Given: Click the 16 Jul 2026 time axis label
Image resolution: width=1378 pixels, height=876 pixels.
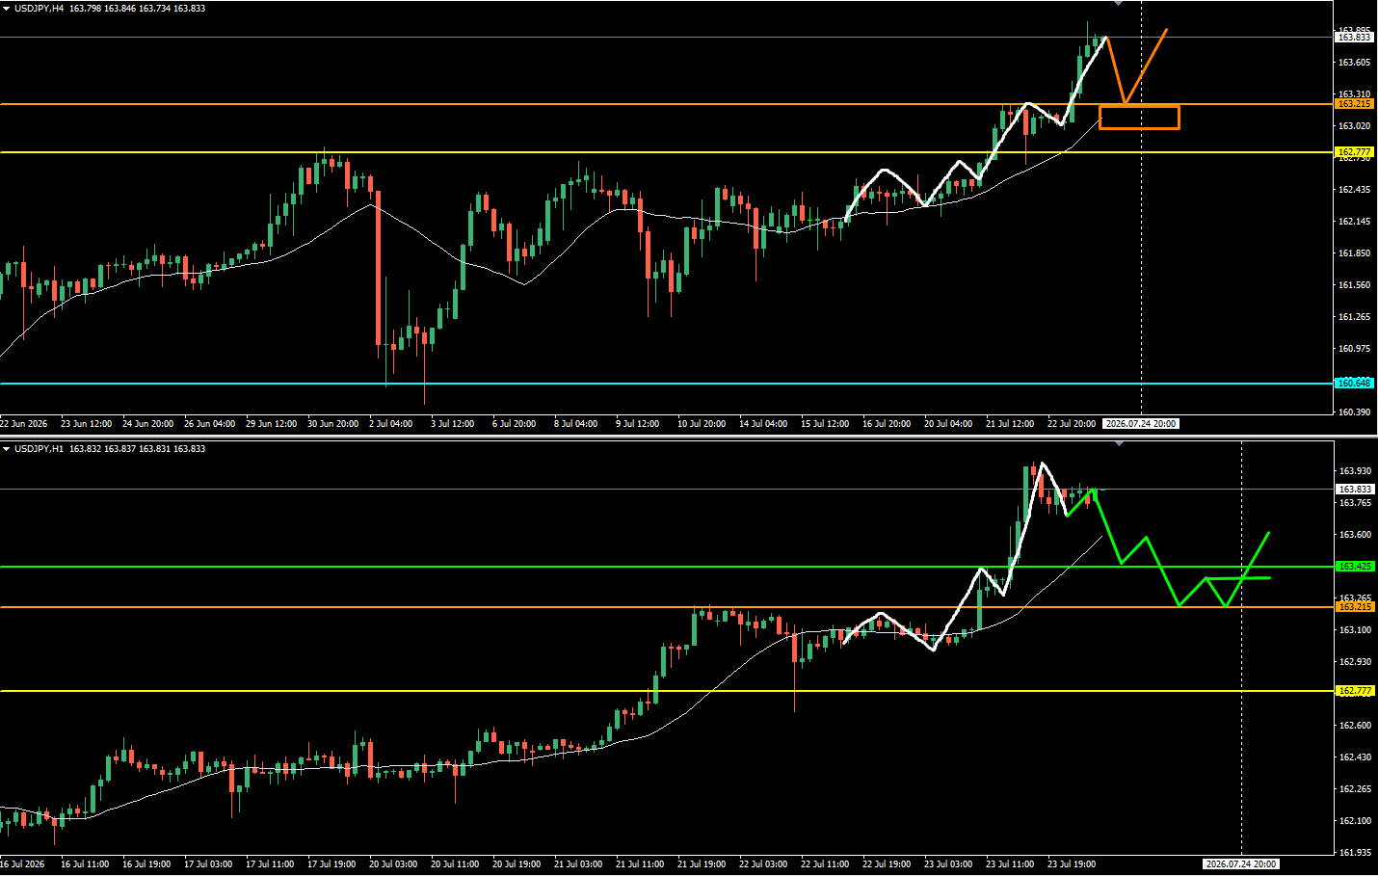Looking at the screenshot, I should pyautogui.click(x=22, y=864).
